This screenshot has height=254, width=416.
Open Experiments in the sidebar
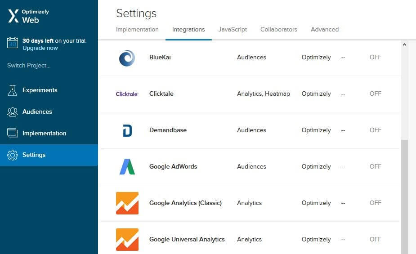tap(49, 90)
